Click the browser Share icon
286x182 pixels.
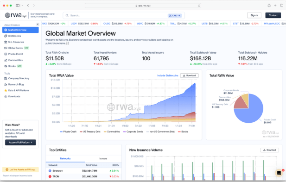tap(269, 6)
